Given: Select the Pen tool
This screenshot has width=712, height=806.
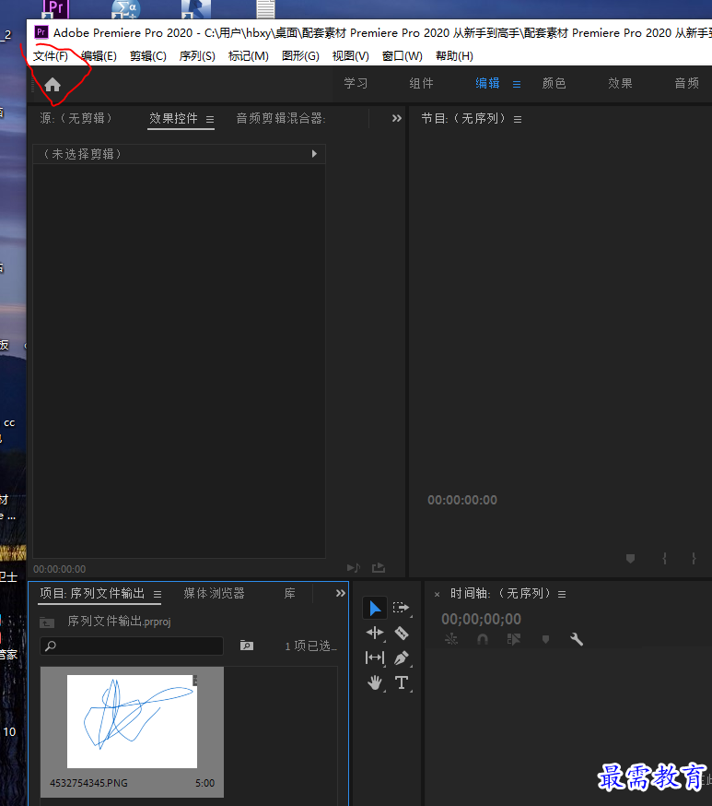Looking at the screenshot, I should point(402,658).
